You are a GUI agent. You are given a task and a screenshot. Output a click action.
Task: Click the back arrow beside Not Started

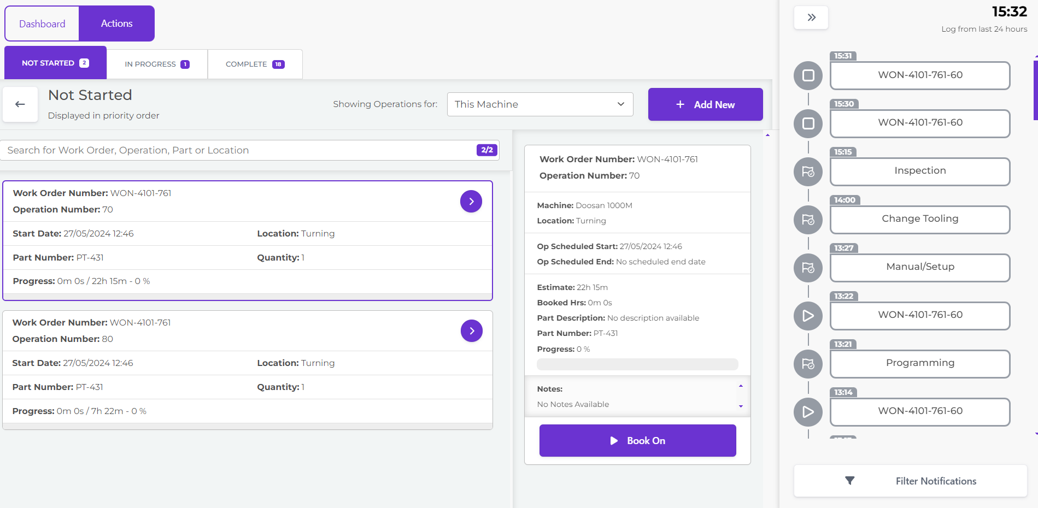20,104
